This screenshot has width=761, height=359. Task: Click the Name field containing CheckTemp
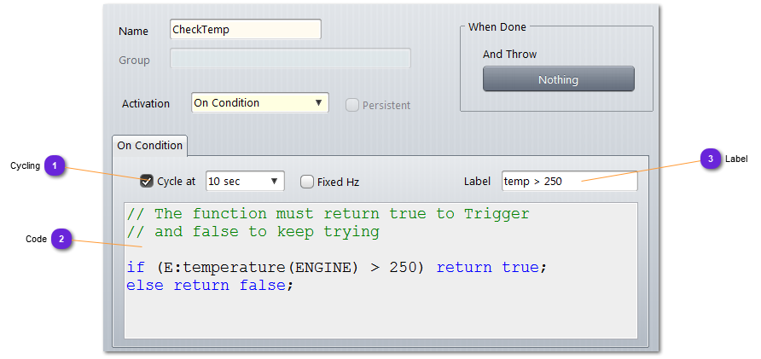[x=245, y=30]
